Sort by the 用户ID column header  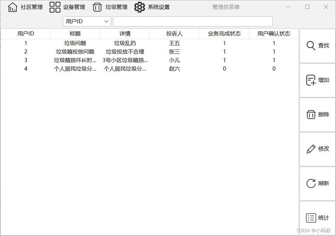tap(26, 33)
